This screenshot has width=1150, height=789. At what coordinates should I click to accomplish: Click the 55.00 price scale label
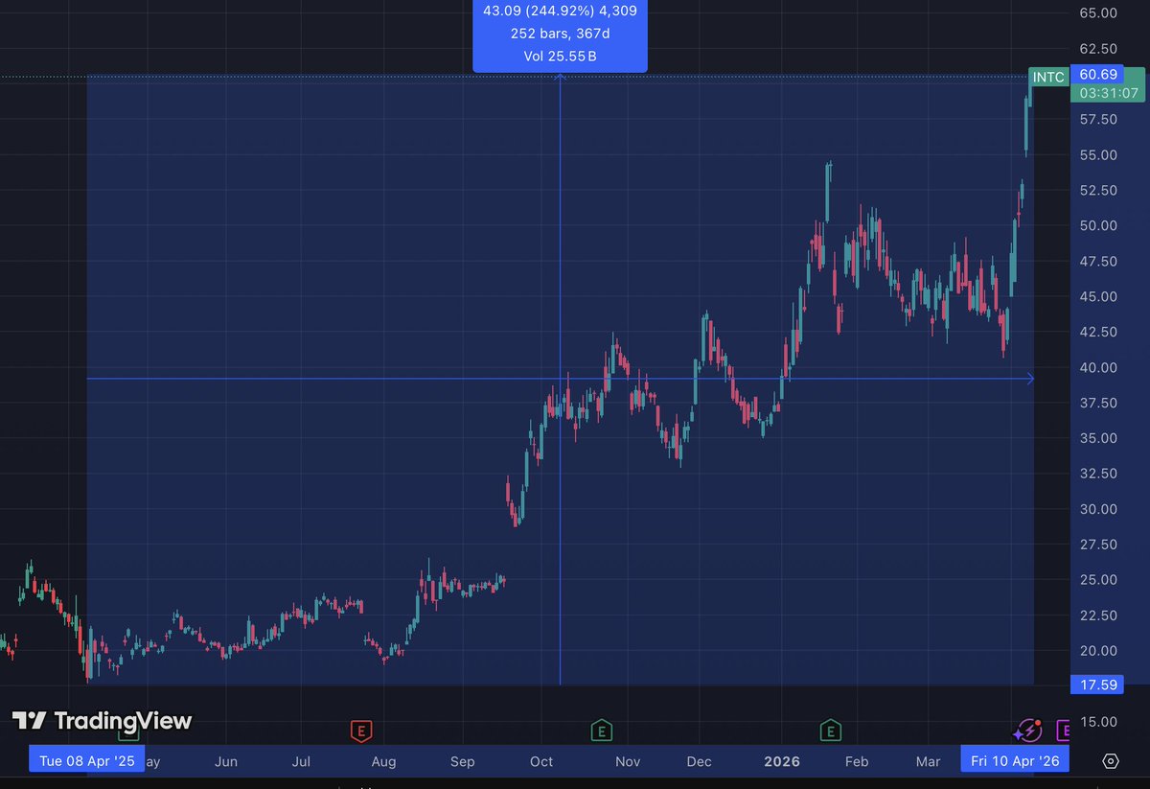click(x=1097, y=155)
